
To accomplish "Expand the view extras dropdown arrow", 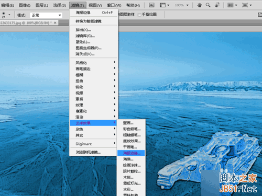I will [x=168, y=5].
